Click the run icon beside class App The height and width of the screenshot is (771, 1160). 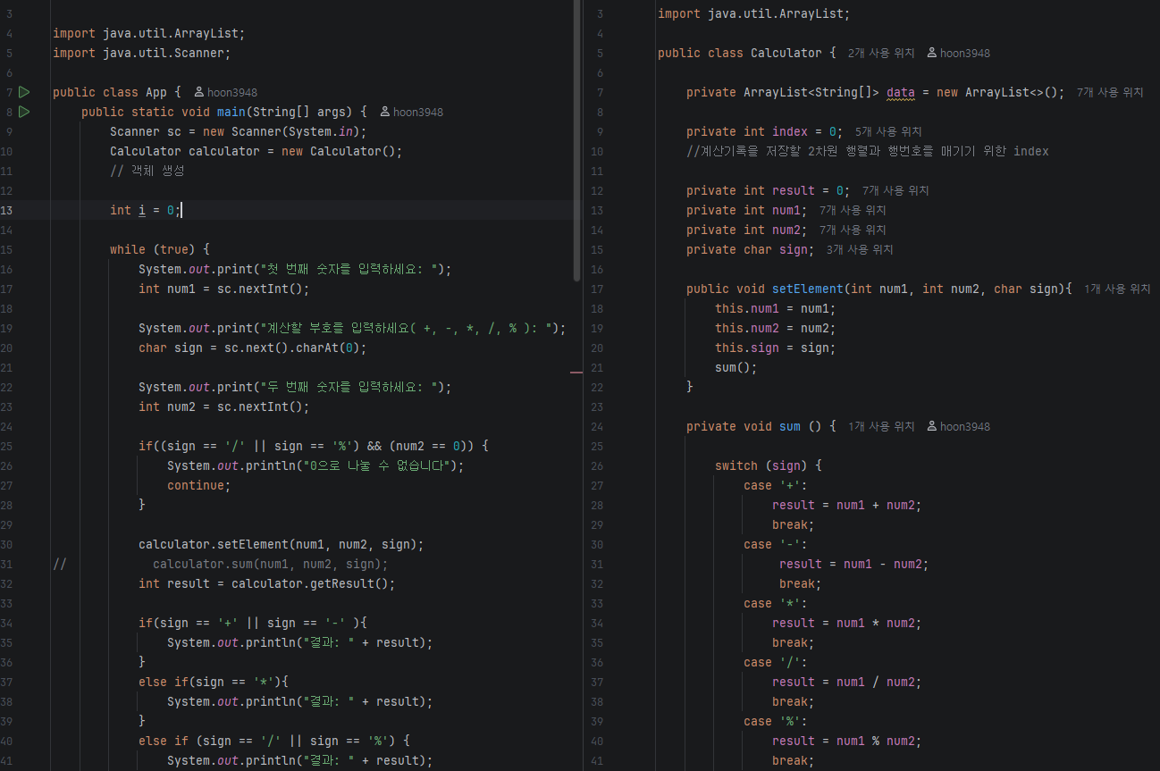coord(24,92)
